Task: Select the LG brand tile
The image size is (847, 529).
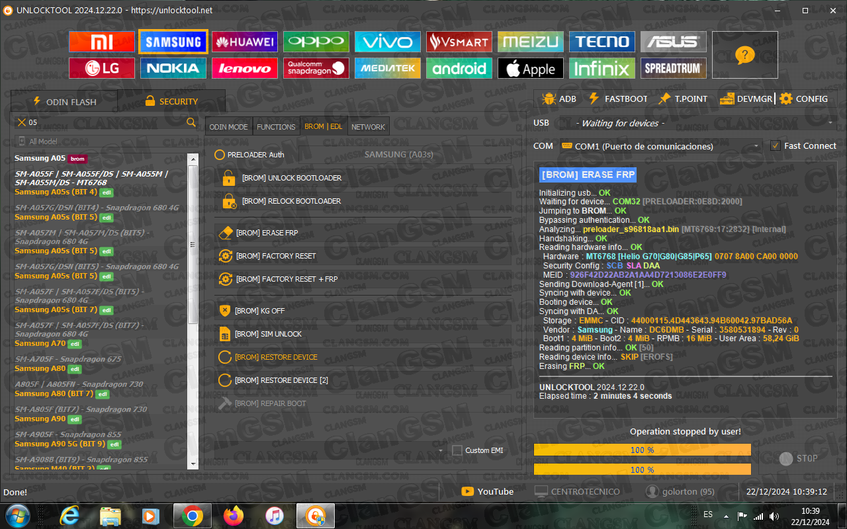Action: pos(102,68)
